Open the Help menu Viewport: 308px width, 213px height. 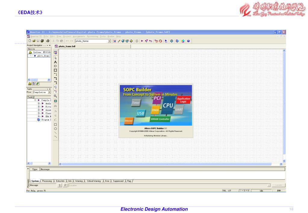coord(118,36)
